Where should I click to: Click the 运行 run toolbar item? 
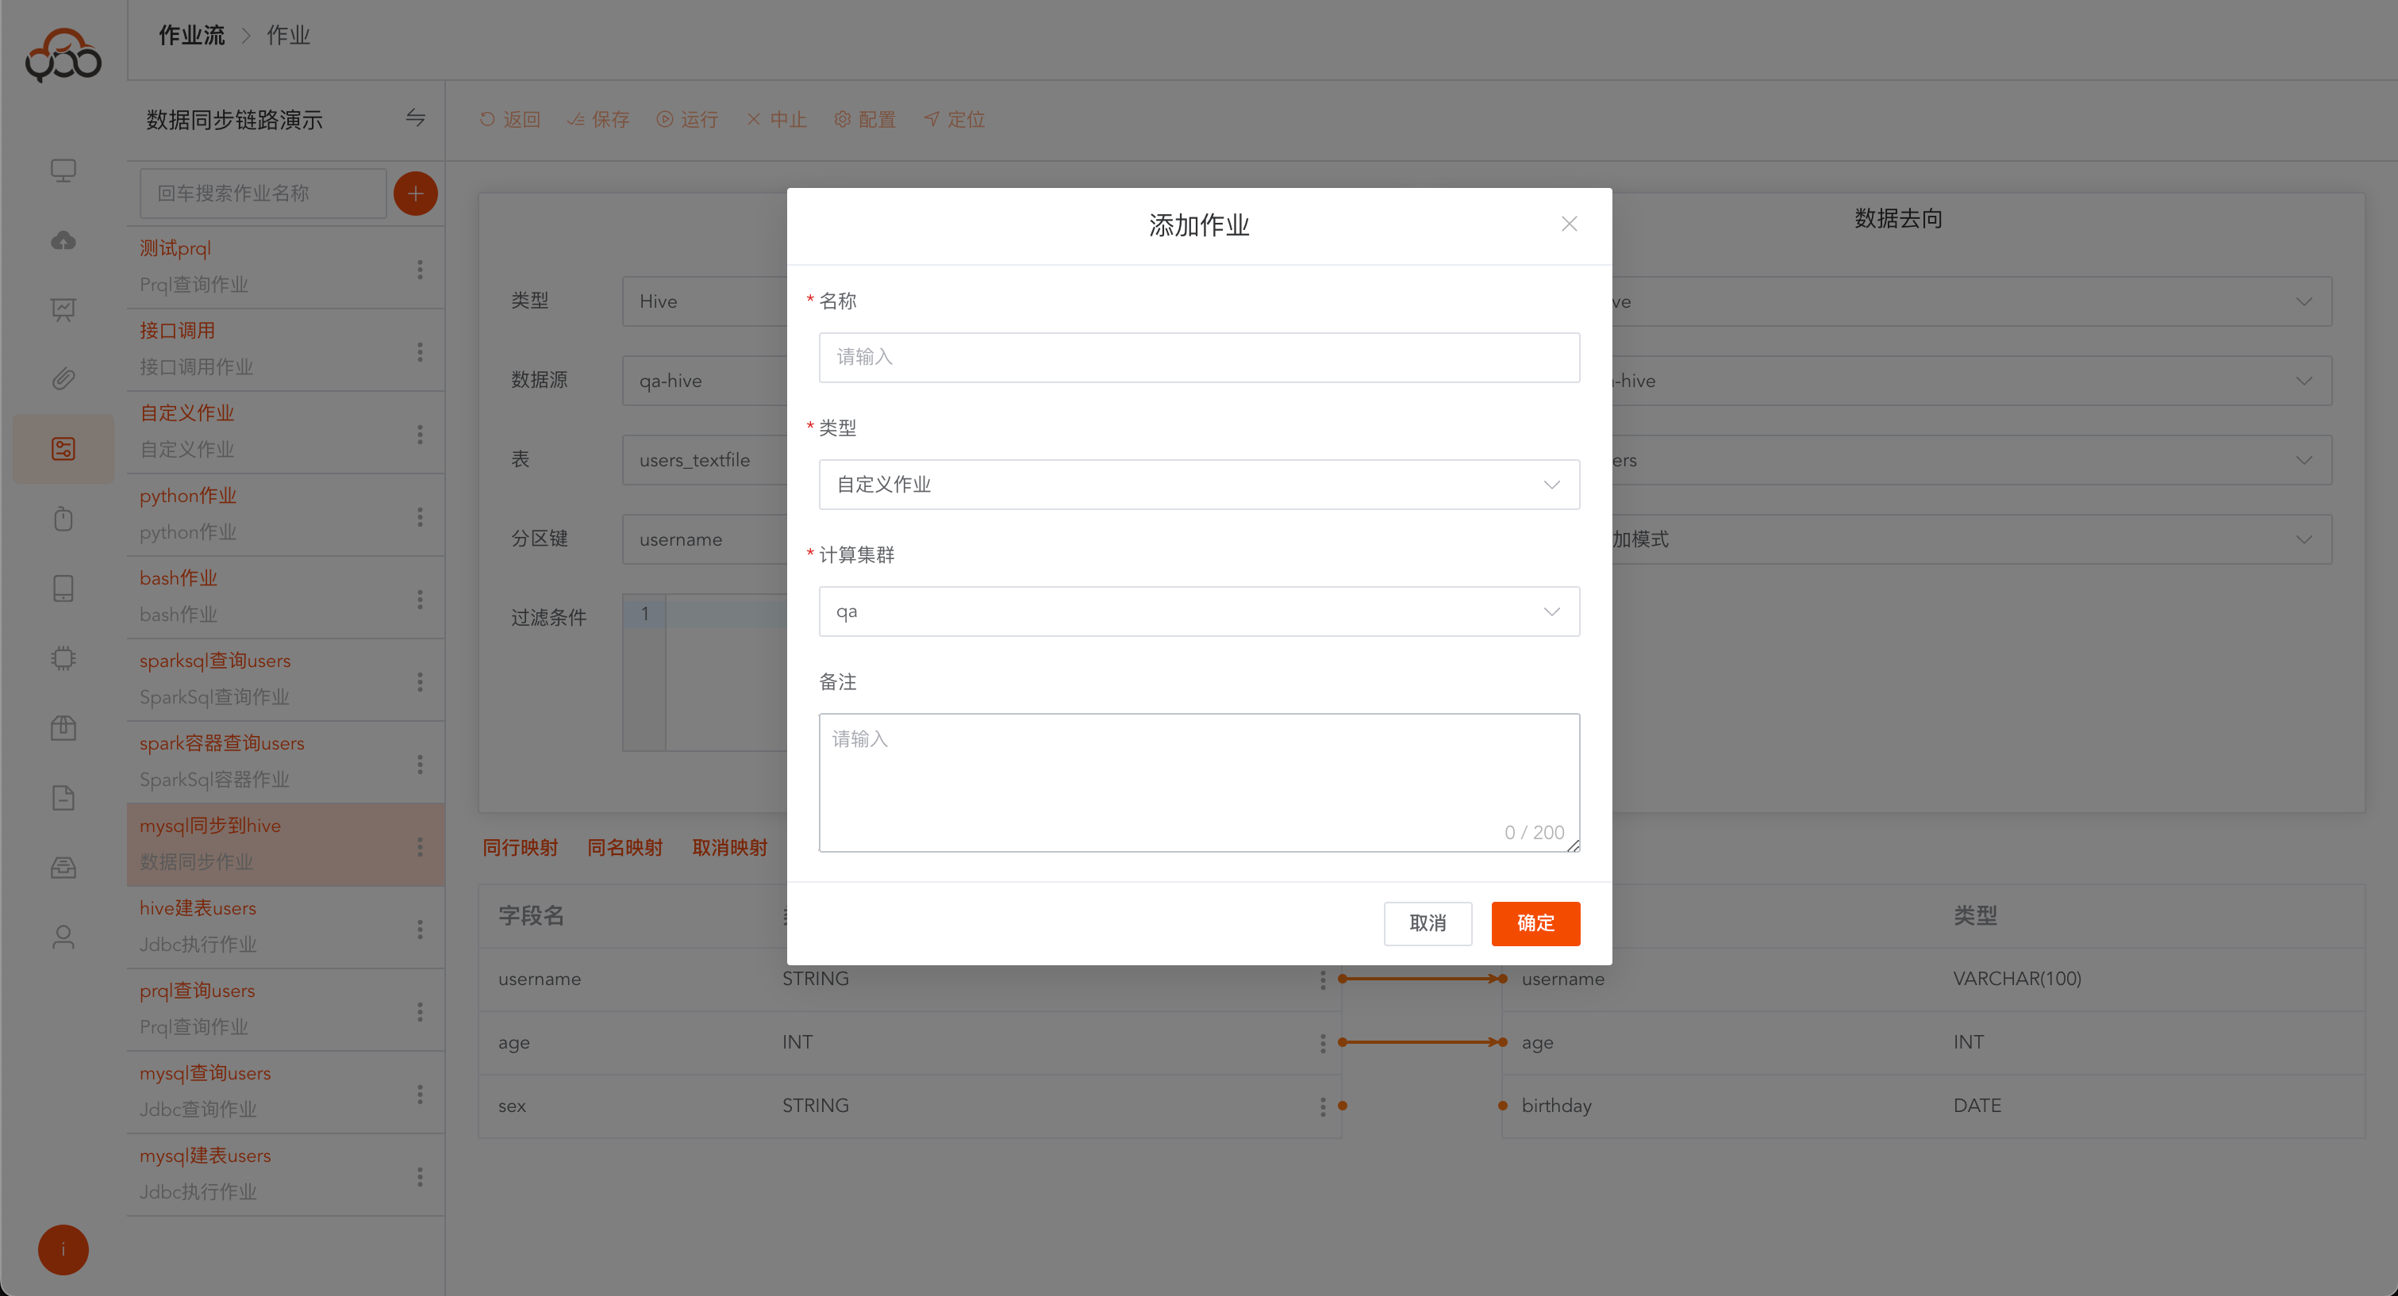tap(687, 119)
